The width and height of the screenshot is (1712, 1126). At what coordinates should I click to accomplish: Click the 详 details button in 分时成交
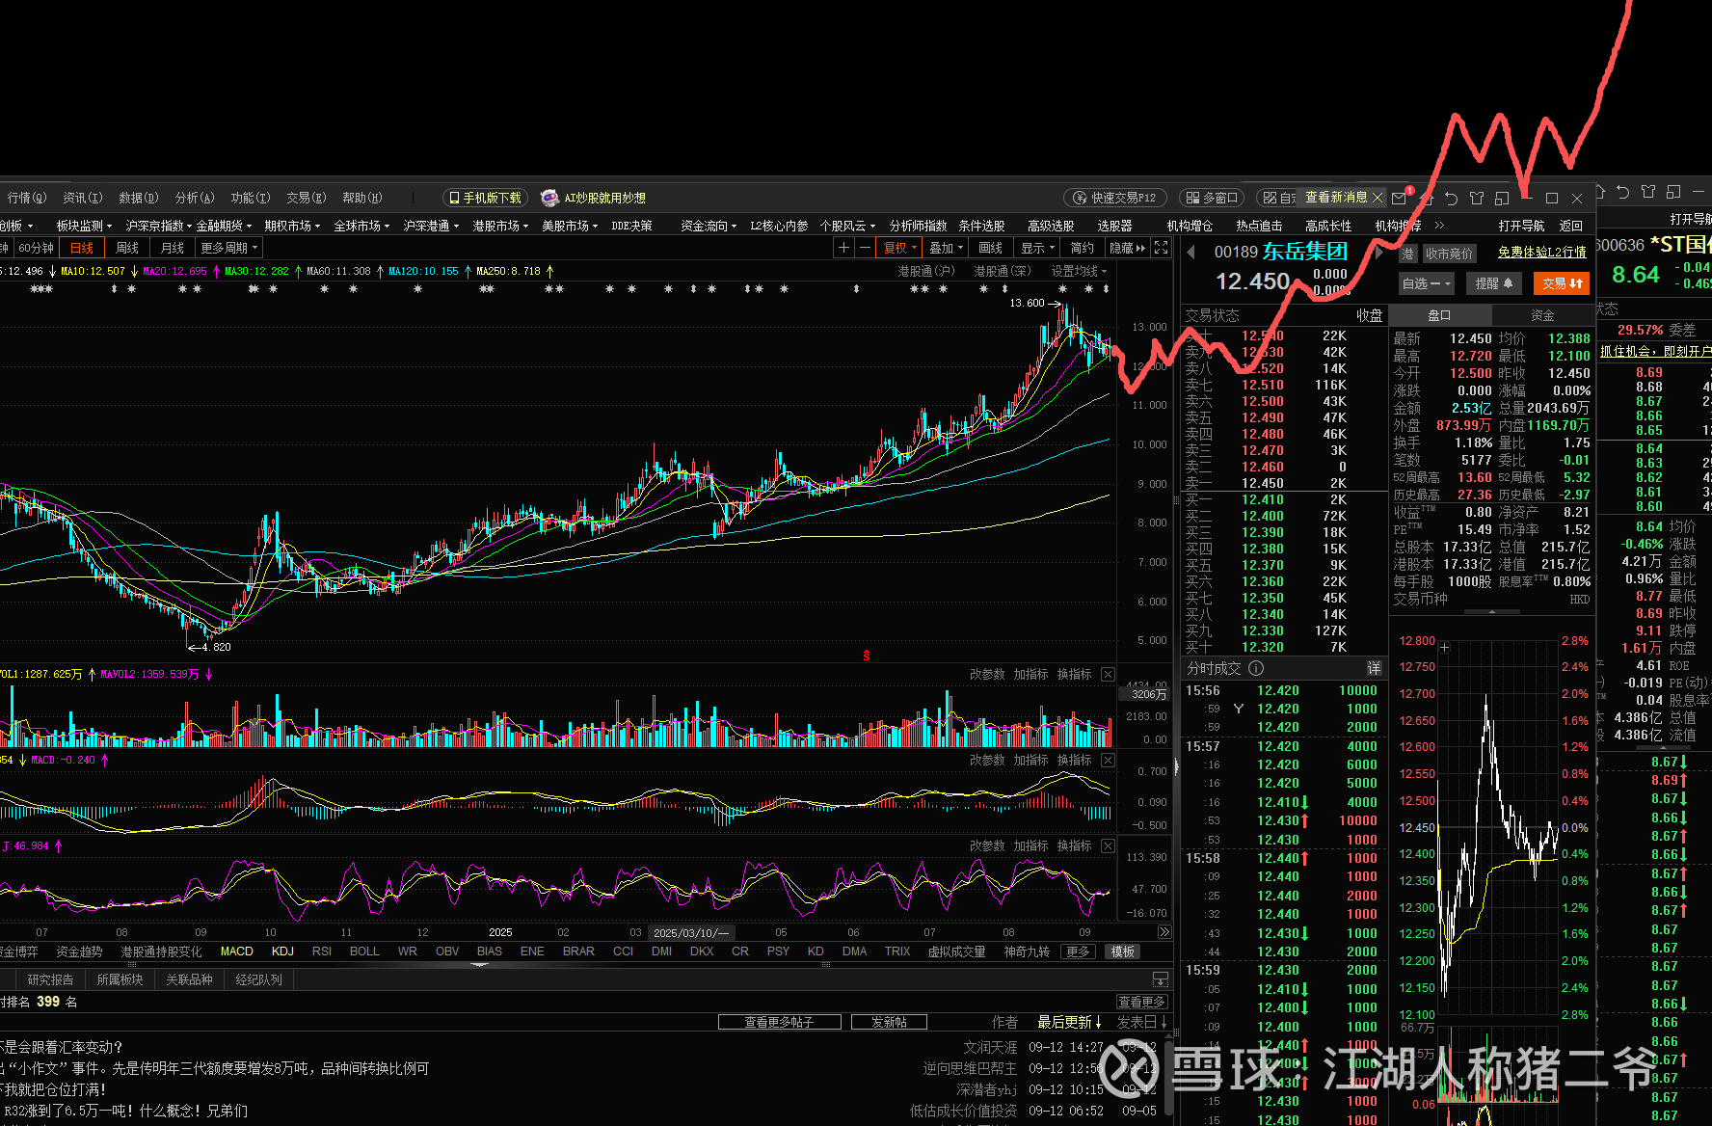1374,668
